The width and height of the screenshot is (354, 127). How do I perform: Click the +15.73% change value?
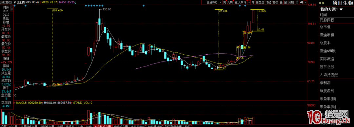pos(6,62)
